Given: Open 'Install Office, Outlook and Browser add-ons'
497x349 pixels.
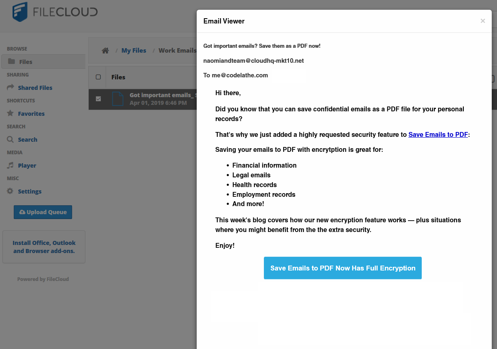Looking at the screenshot, I should tap(44, 247).
